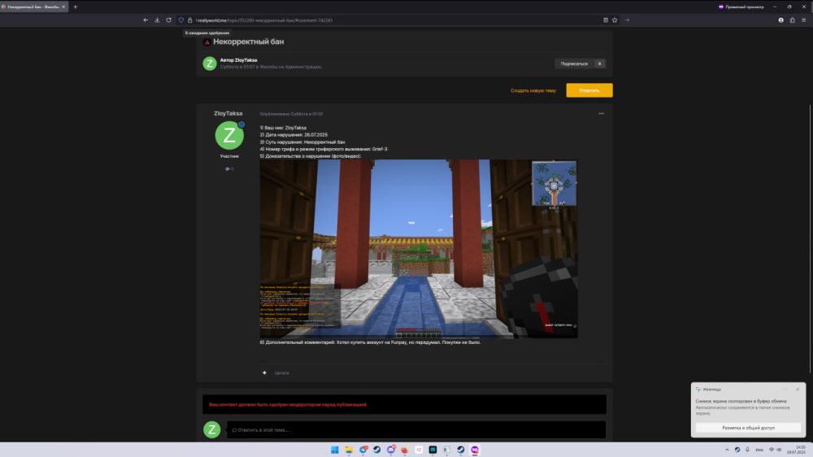This screenshot has height=457, width=813.
Task: Open the Создать новую тему link
Action: click(x=533, y=91)
